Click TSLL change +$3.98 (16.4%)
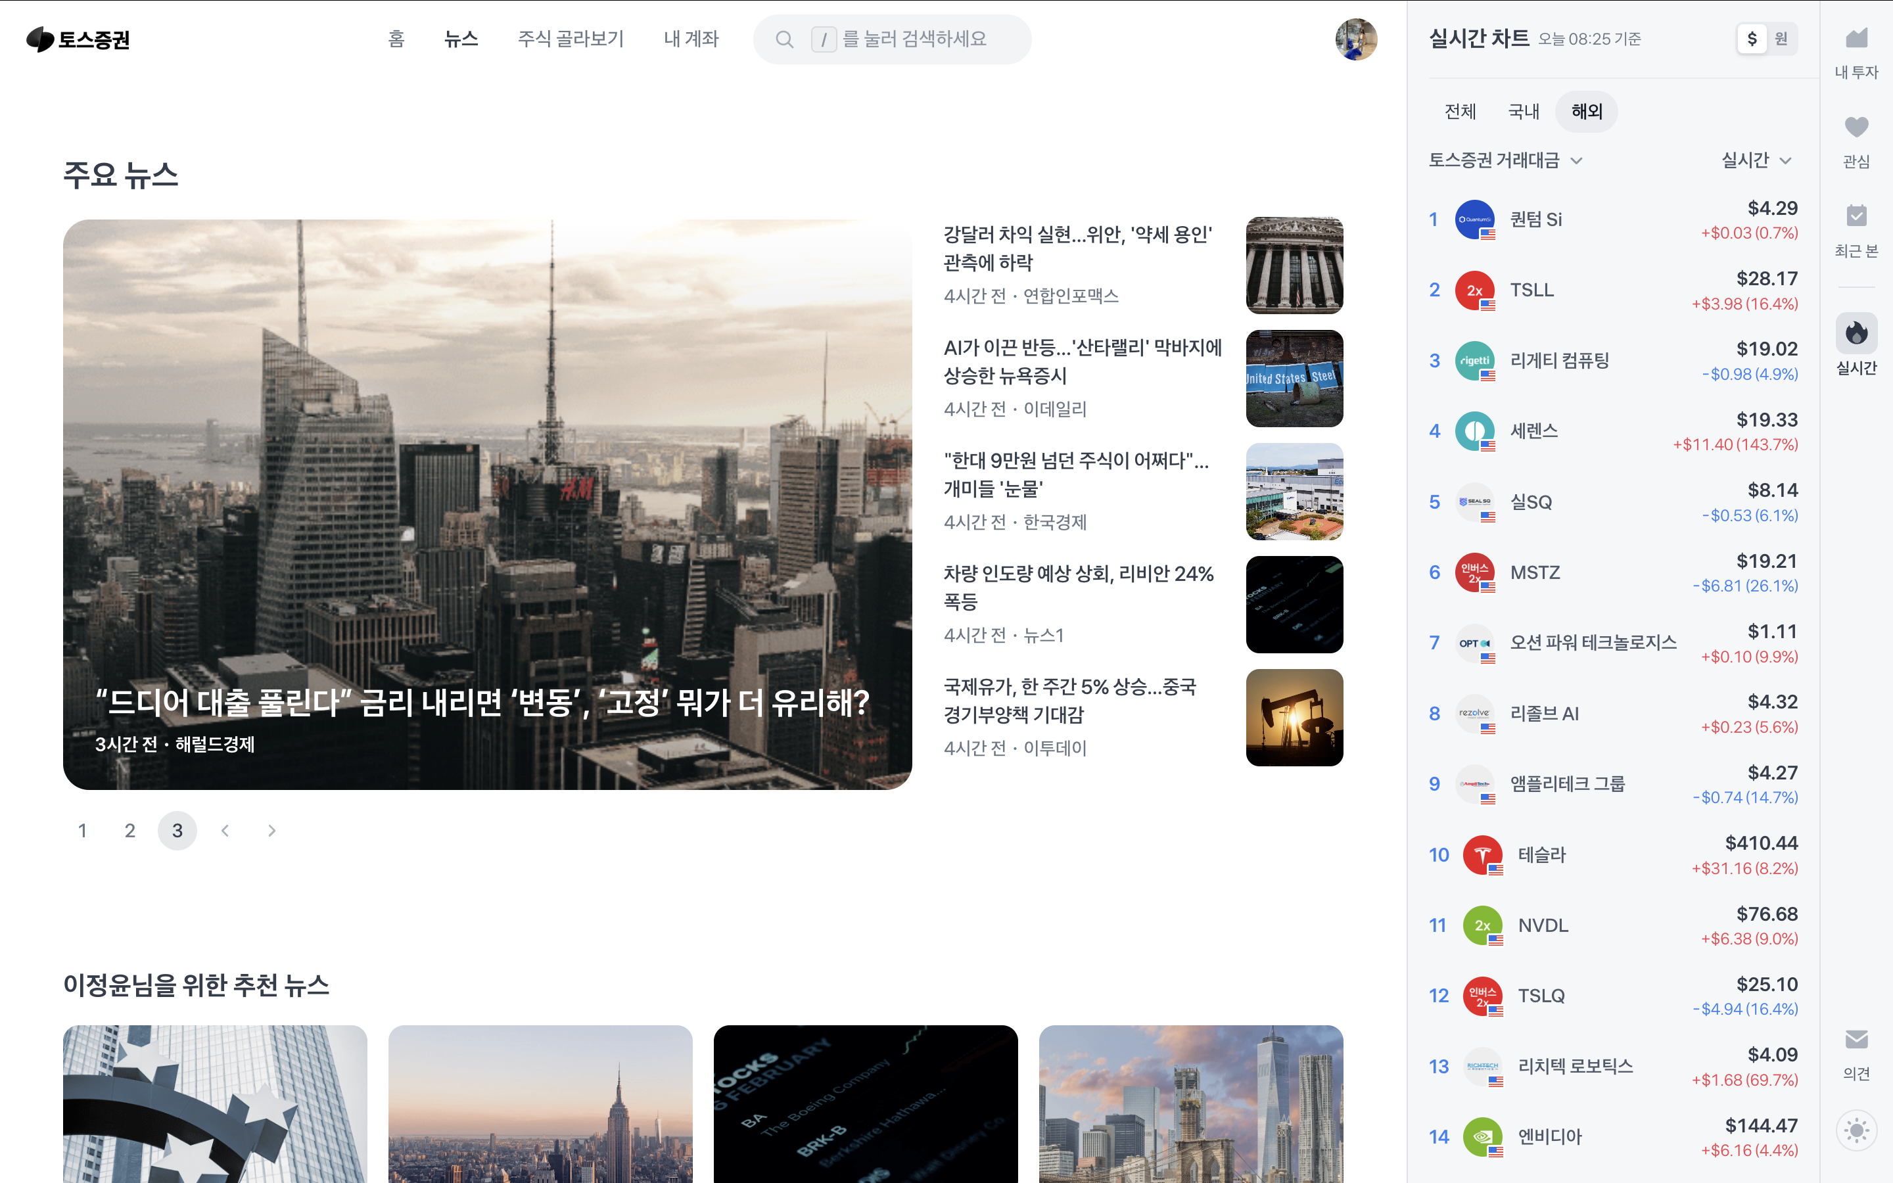The height and width of the screenshot is (1183, 1893). tap(1744, 304)
